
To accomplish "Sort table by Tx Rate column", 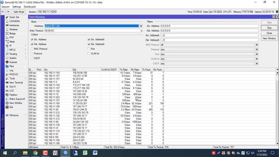I will tap(125, 70).
